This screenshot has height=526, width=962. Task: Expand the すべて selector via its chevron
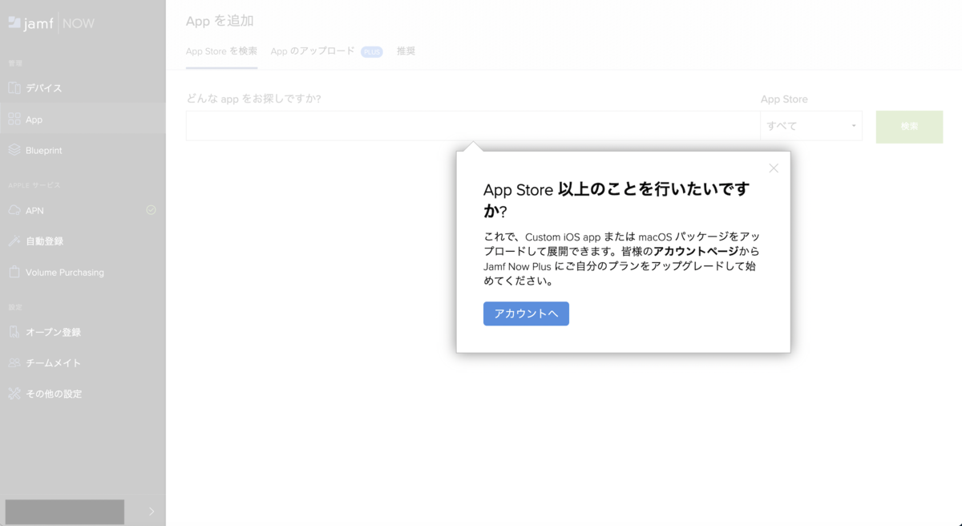point(852,126)
